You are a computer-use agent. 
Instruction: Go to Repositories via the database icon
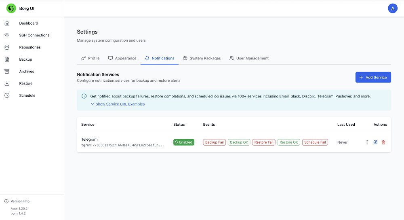point(7,47)
